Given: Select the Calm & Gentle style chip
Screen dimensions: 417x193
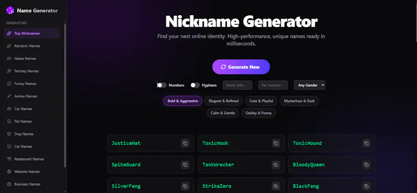Looking at the screenshot, I should [x=223, y=113].
